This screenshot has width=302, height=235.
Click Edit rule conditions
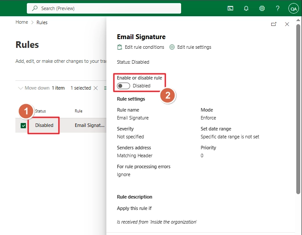pos(145,47)
